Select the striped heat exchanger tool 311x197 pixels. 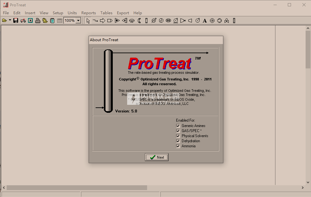click(x=168, y=21)
